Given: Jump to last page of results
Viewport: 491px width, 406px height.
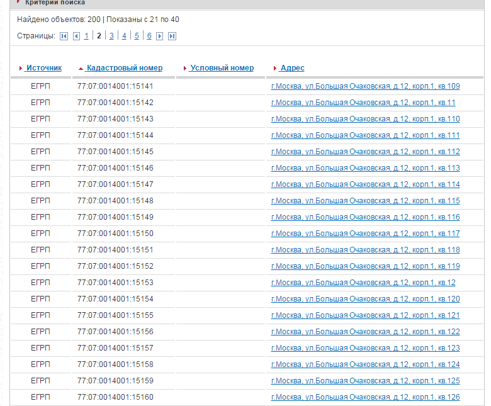Looking at the screenshot, I should click(x=172, y=37).
